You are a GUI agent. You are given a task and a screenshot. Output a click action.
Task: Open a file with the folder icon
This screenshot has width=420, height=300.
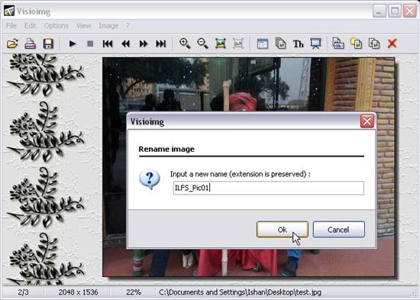pos(12,44)
